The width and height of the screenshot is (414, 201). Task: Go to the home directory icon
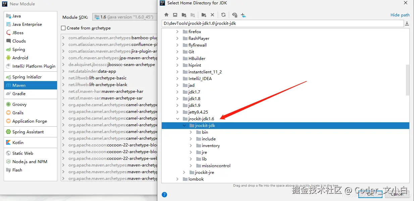(166, 15)
